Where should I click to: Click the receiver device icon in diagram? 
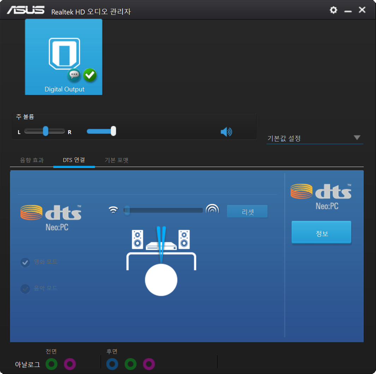[x=161, y=246]
